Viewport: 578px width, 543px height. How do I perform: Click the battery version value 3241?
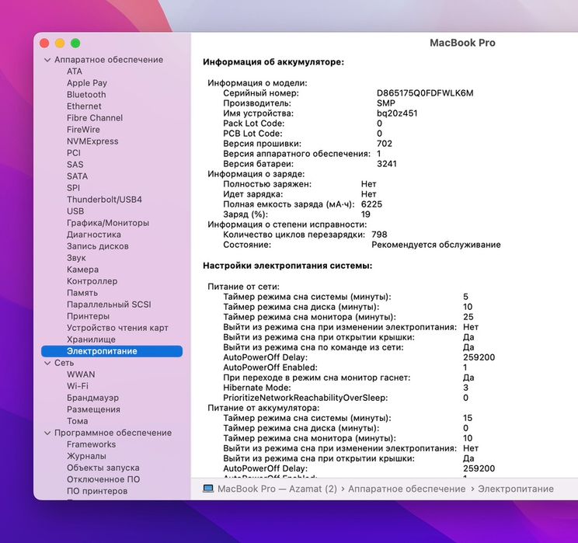click(387, 164)
